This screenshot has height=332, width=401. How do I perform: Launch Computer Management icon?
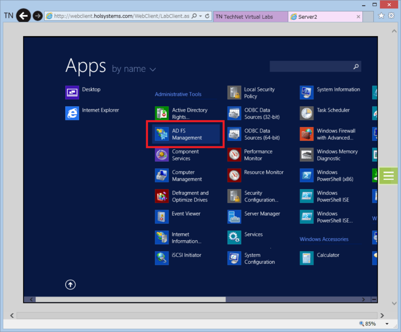[161, 175]
